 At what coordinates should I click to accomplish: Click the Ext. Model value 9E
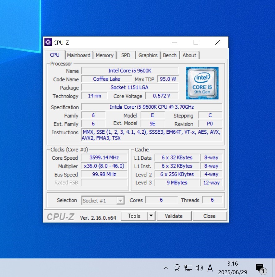pyautogui.click(x=152, y=123)
